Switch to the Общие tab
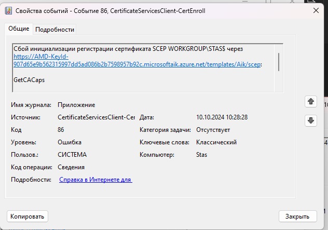The height and width of the screenshot is (230, 328). 19,29
